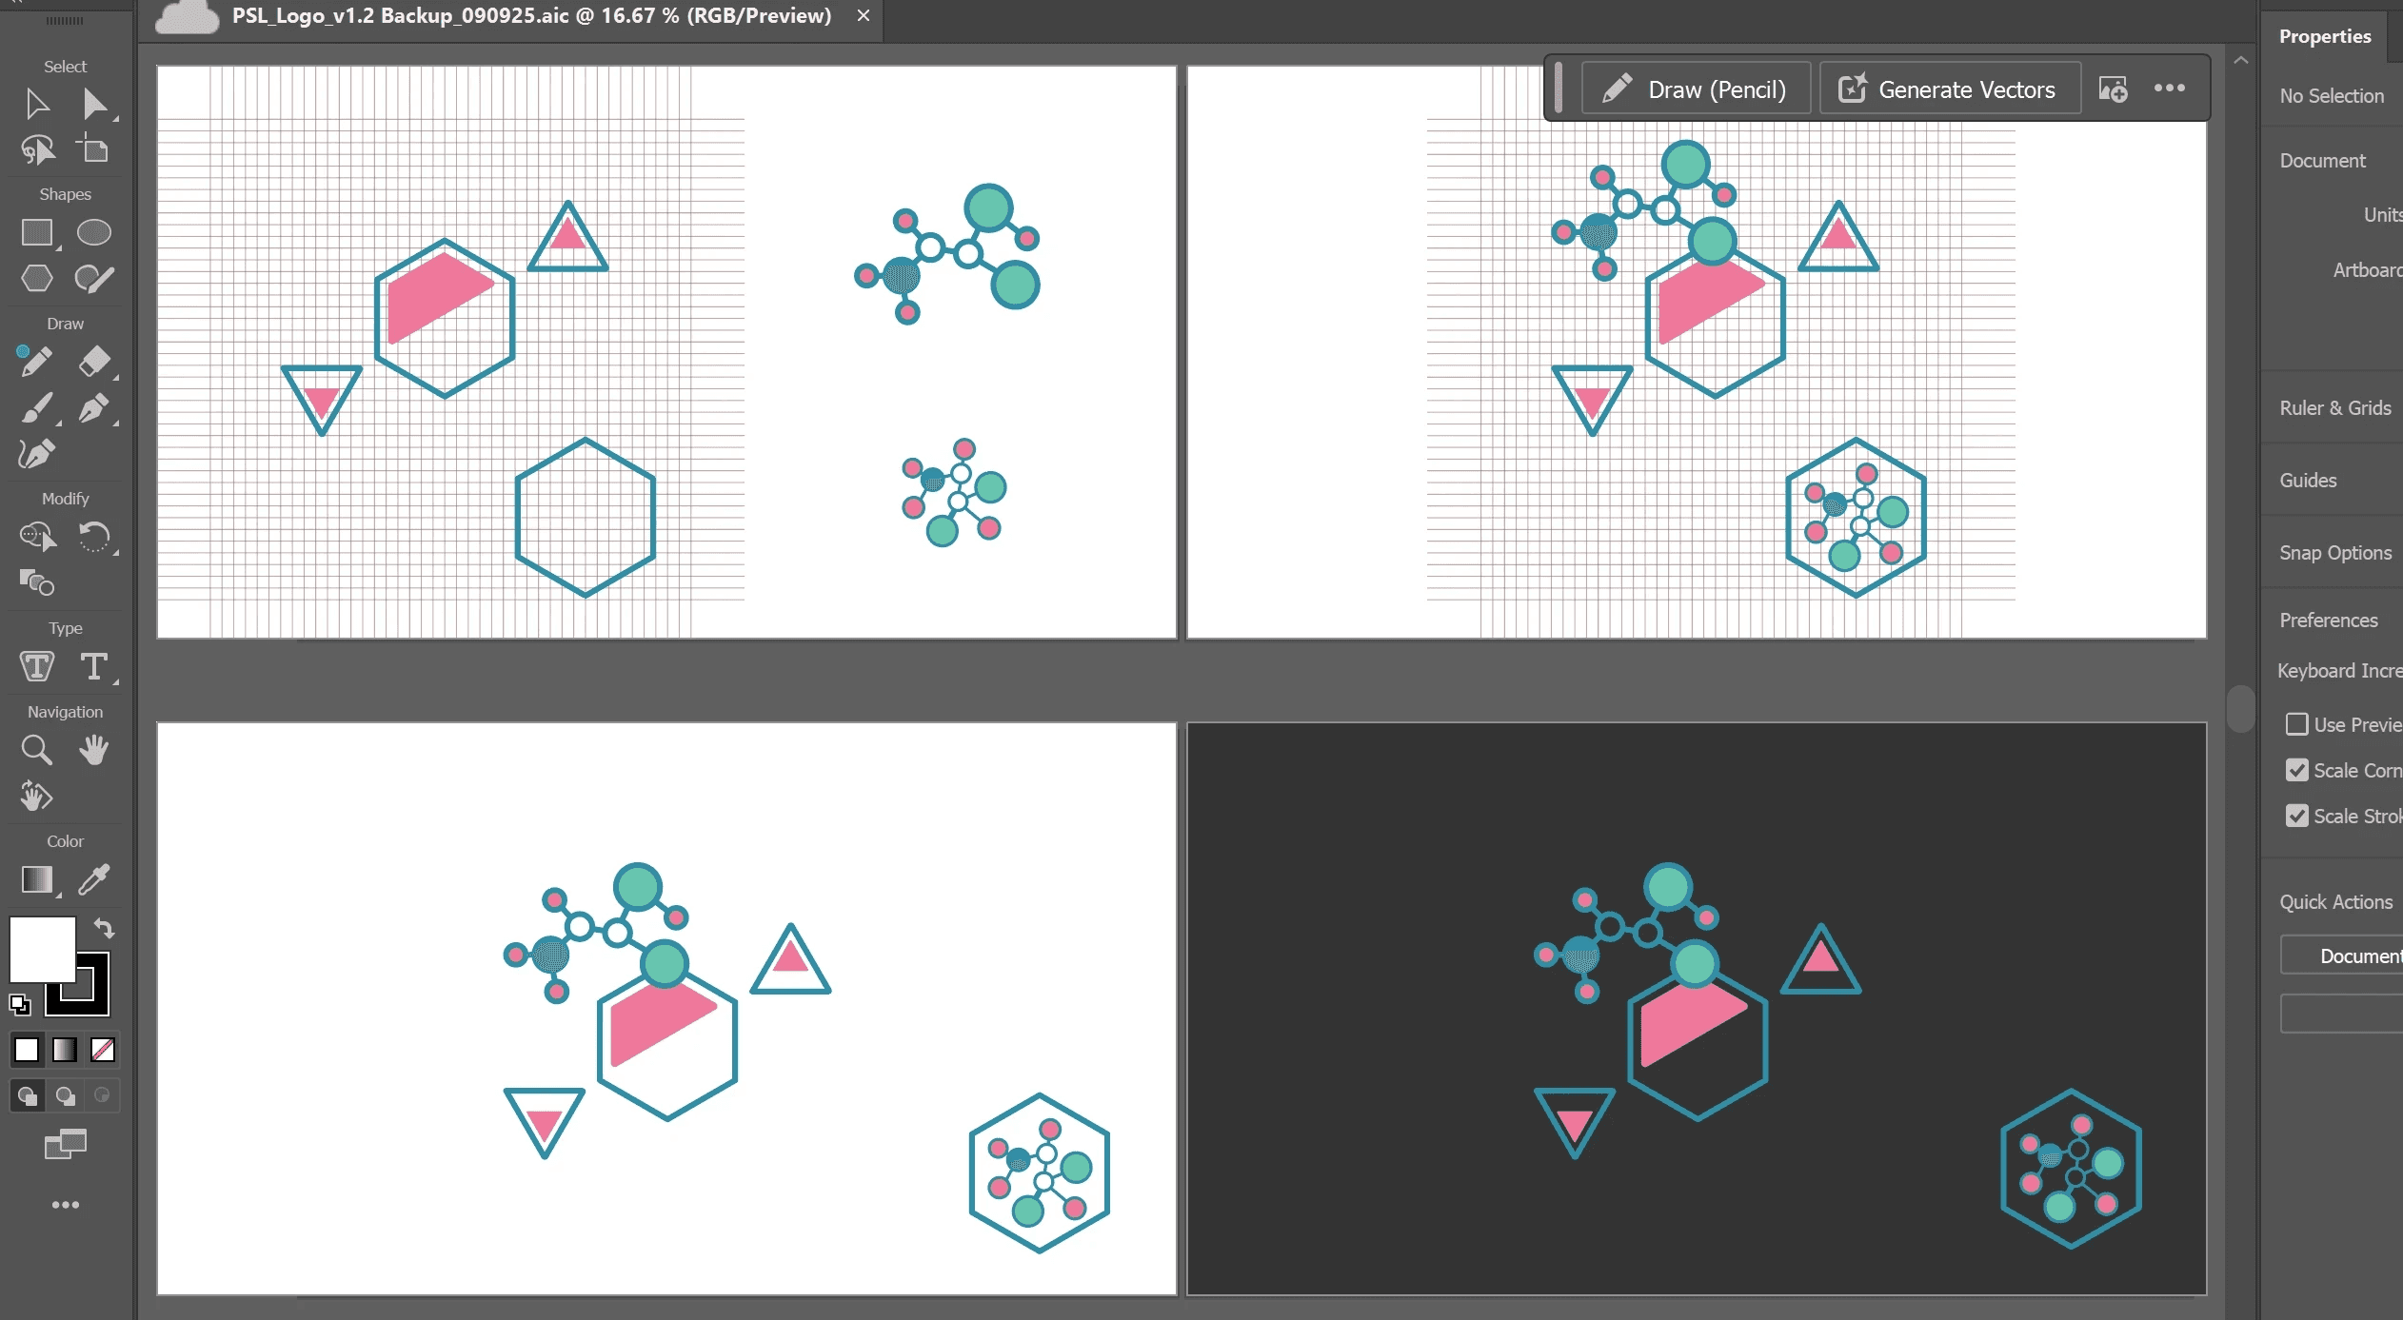Click the Draw (Pencil) button

(1696, 89)
